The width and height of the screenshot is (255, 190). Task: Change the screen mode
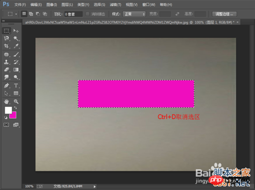pyautogui.click(x=16, y=125)
